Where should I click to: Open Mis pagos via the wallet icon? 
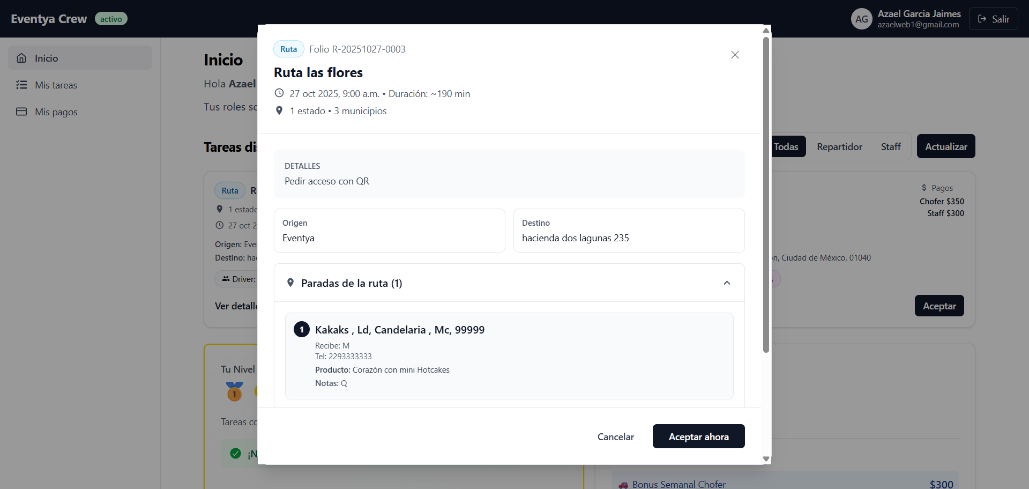click(x=21, y=112)
